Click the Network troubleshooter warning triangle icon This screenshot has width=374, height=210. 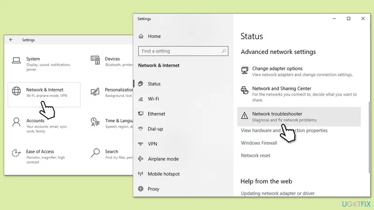point(244,116)
